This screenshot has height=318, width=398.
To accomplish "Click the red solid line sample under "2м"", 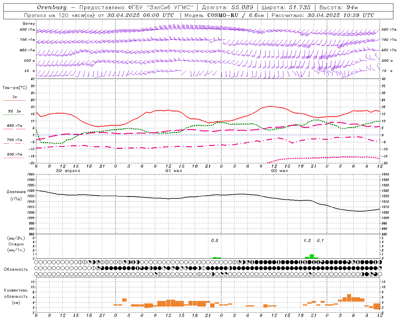I will click(14, 100).
